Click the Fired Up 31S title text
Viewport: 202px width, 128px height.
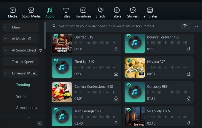point(84,62)
